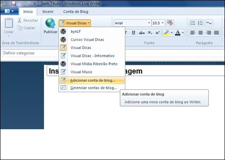Click the save floppy disk icon in title bar
Image resolution: width=225 pixels, height=160 pixels.
tap(14, 4)
